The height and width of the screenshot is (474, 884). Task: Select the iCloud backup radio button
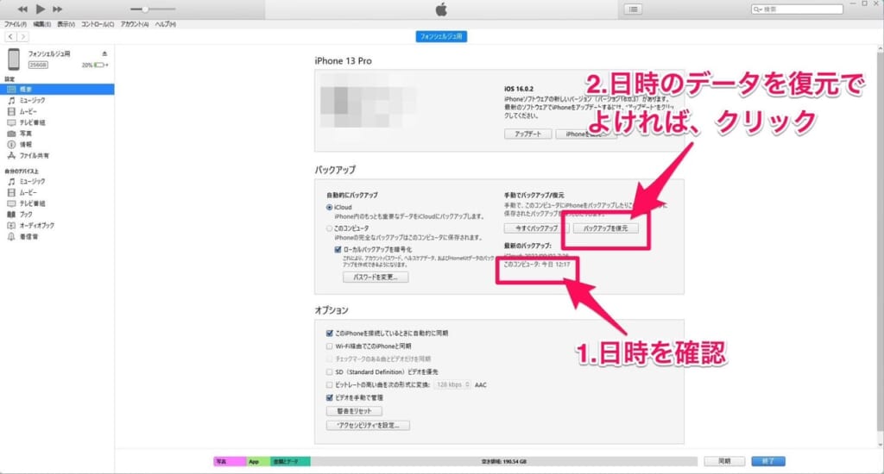pos(329,207)
